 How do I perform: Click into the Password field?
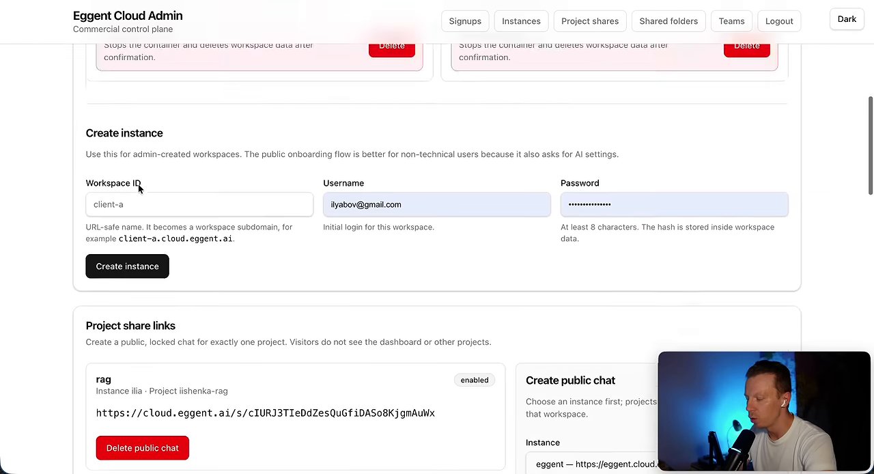(x=675, y=204)
